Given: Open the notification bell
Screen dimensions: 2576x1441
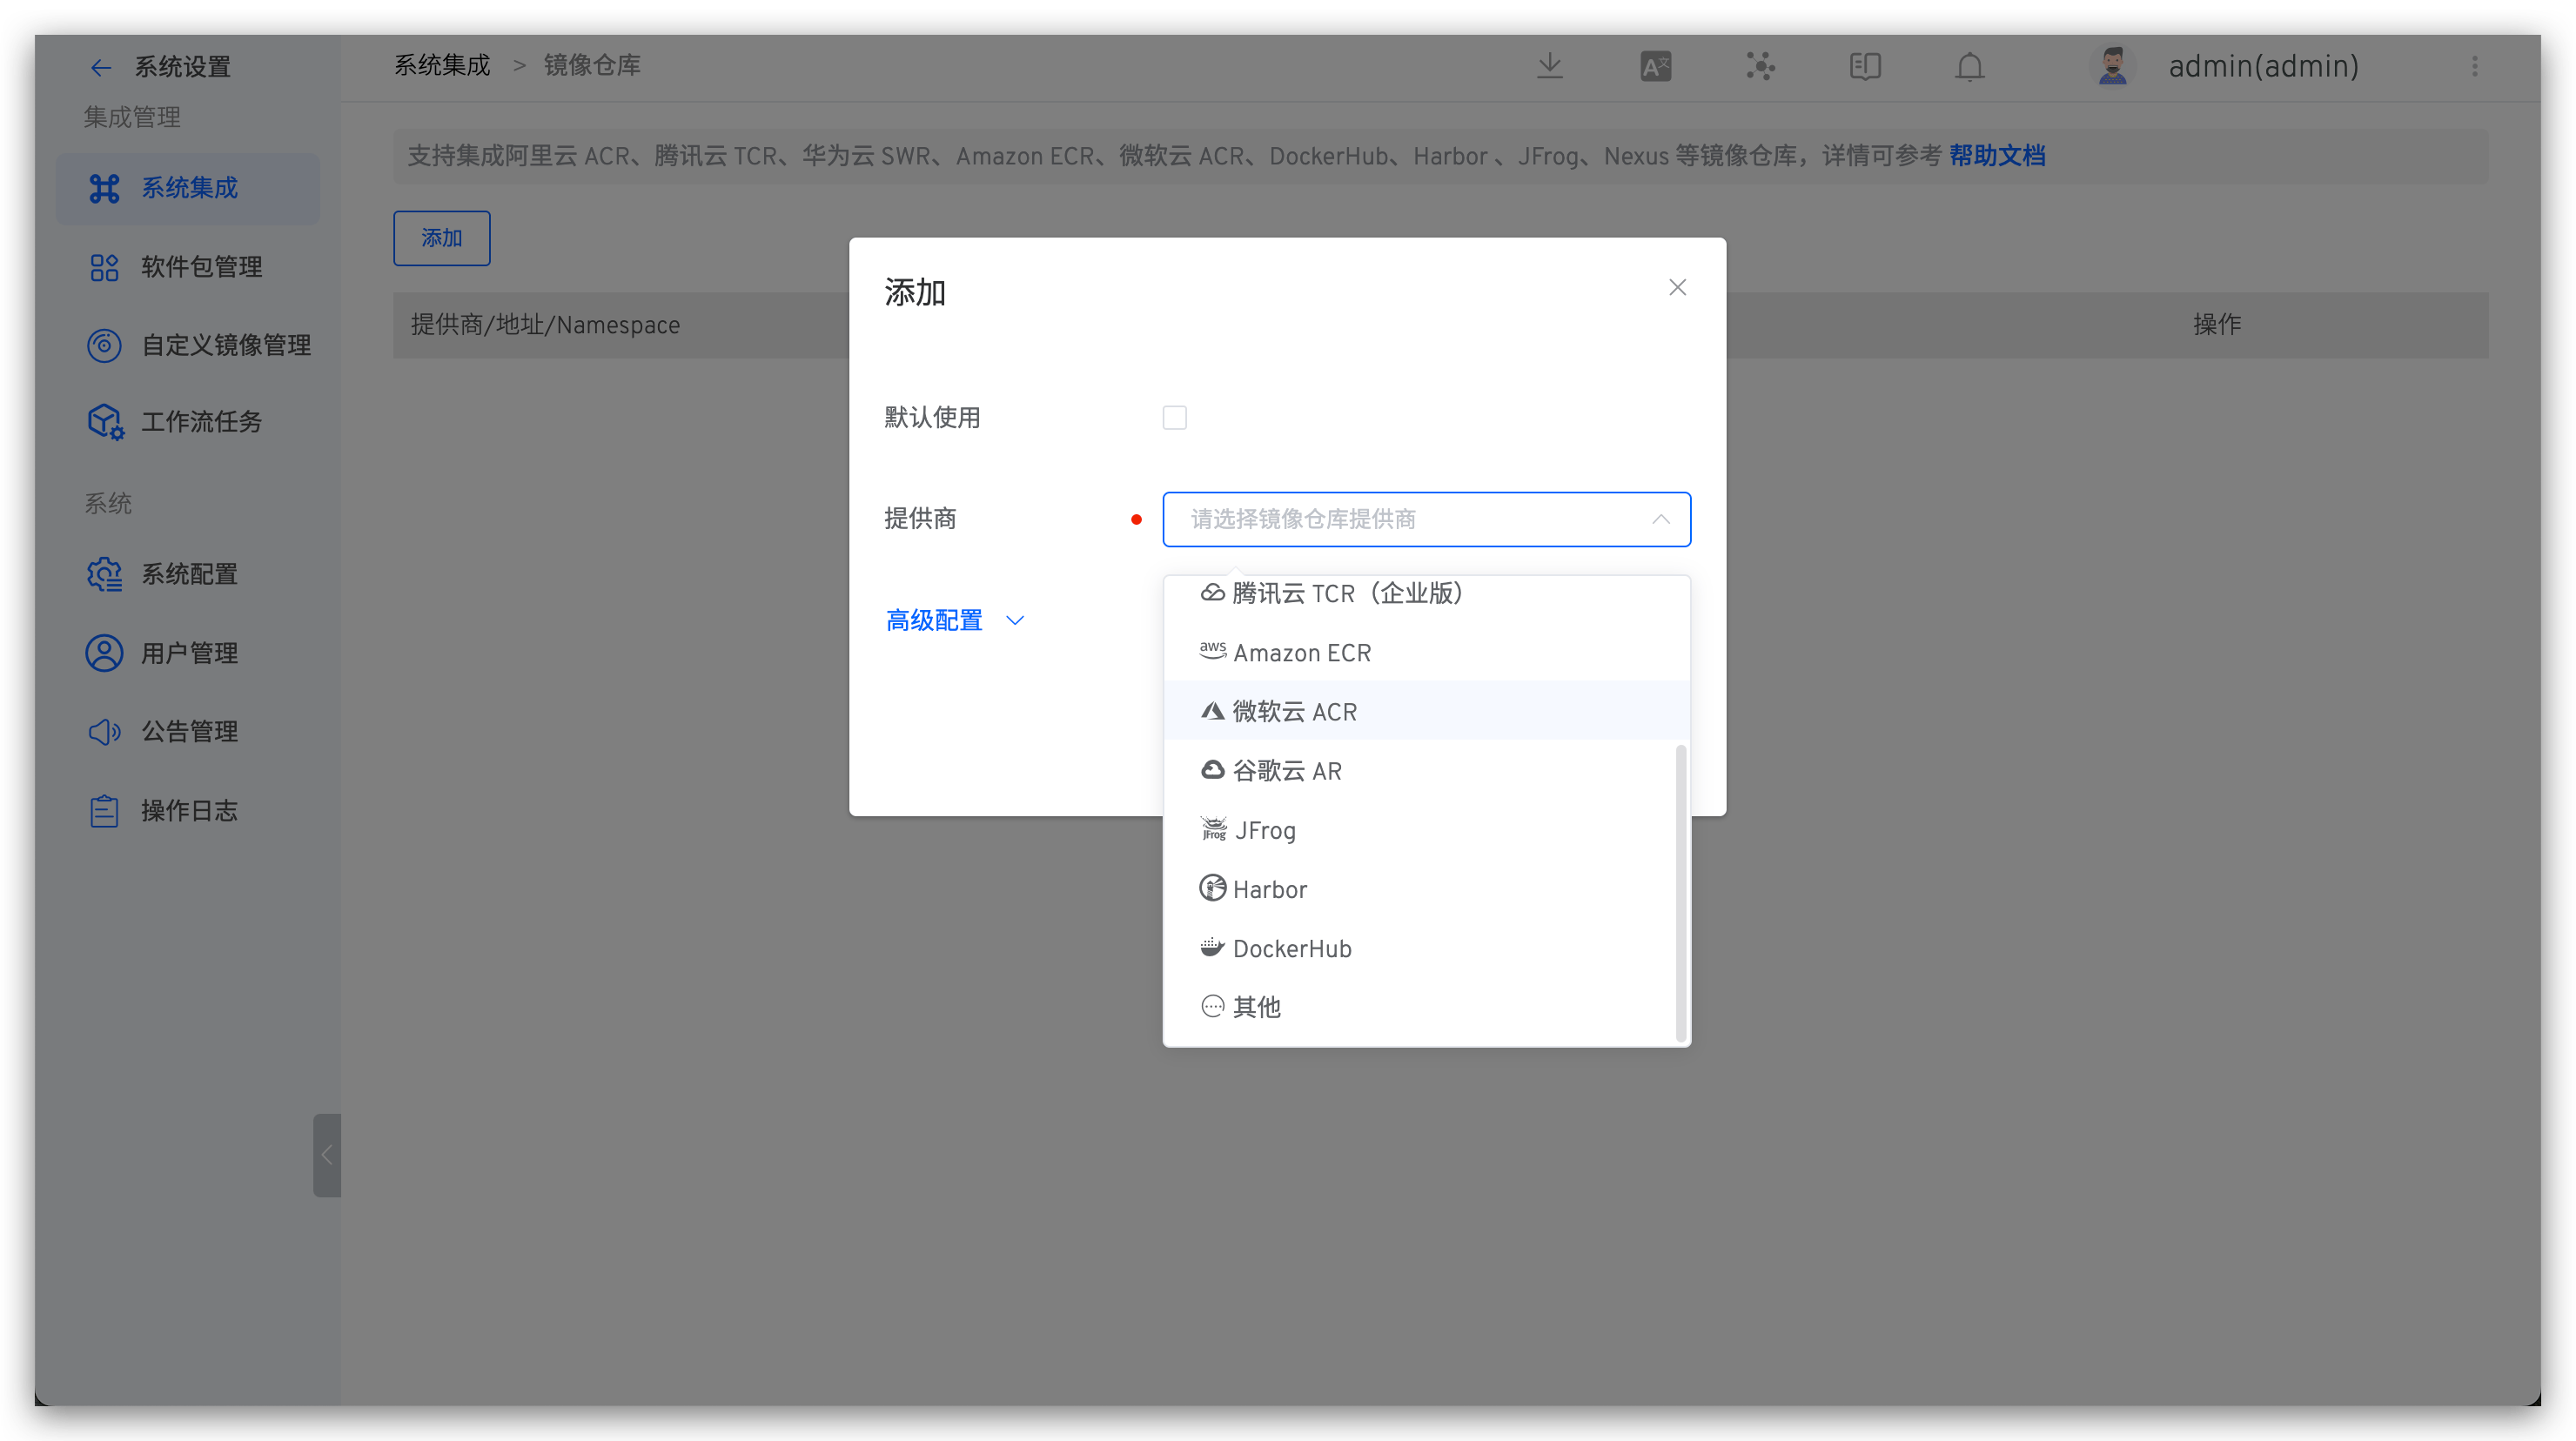Looking at the screenshot, I should (x=1969, y=66).
